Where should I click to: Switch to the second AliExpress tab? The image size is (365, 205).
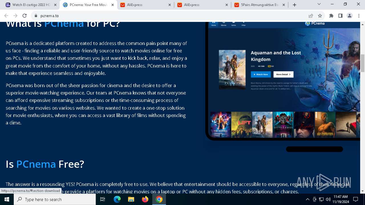(x=202, y=5)
